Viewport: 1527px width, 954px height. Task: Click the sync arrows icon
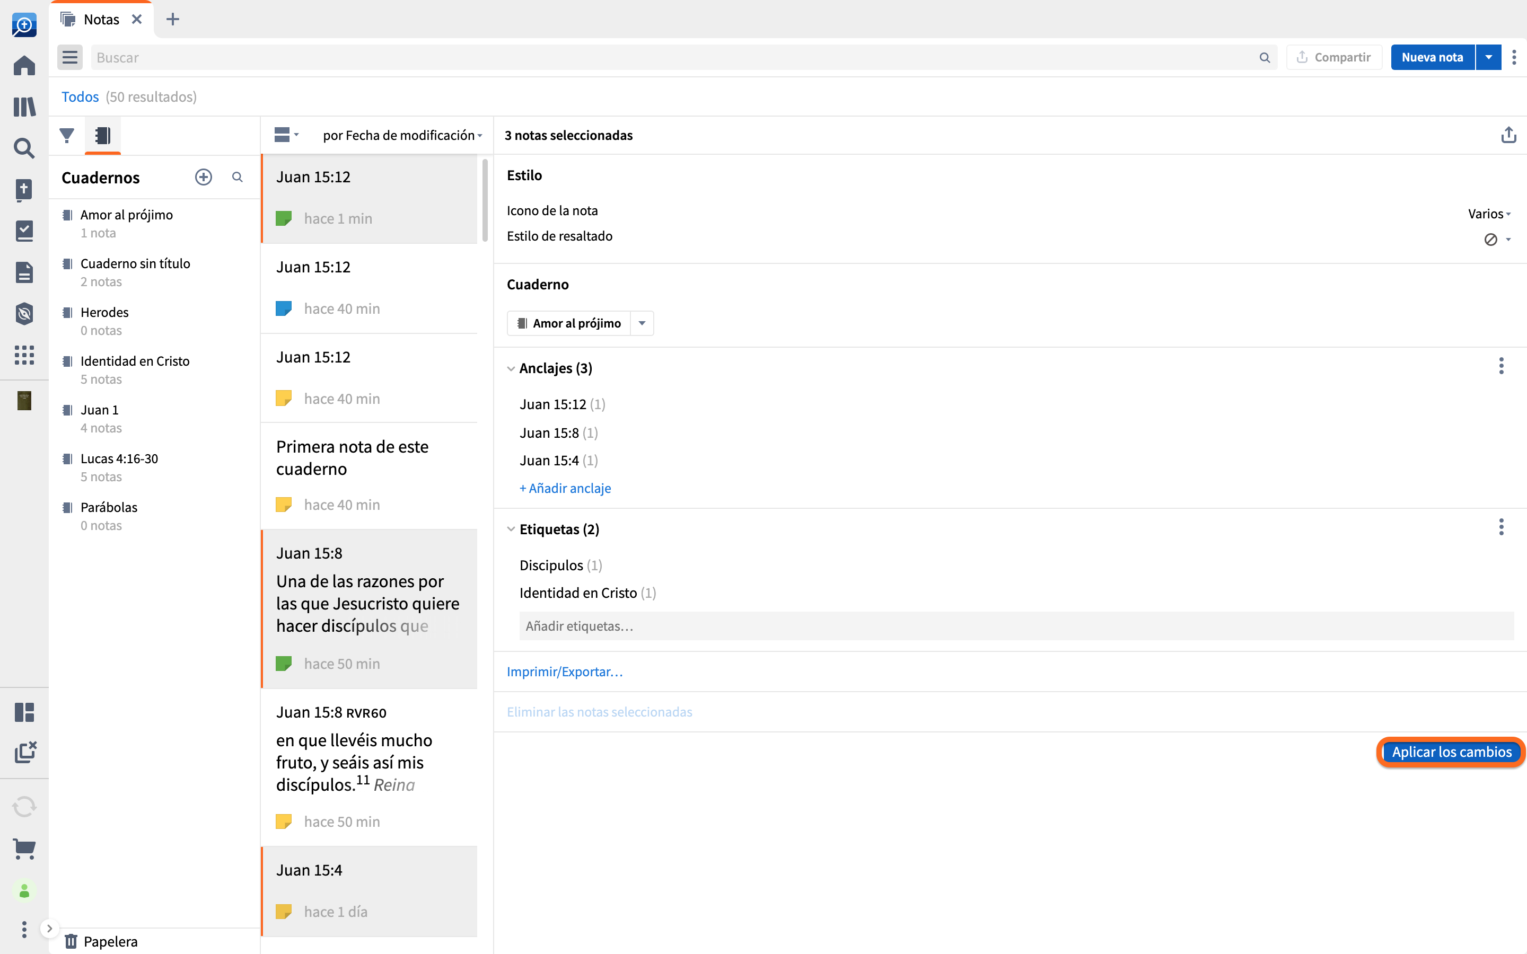24,806
